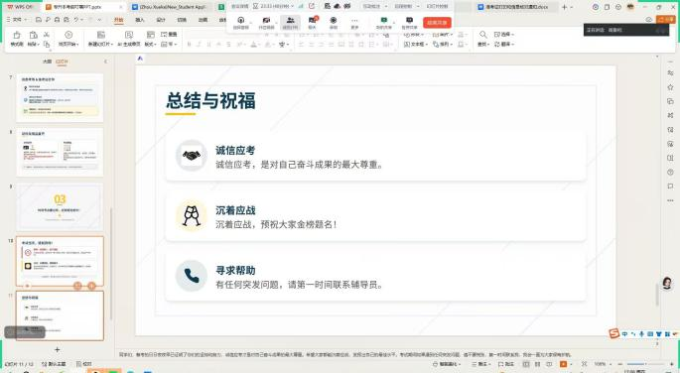Image resolution: width=680 pixels, height=373 pixels.
Task: Open the Insert ribbon tab
Action: point(140,20)
